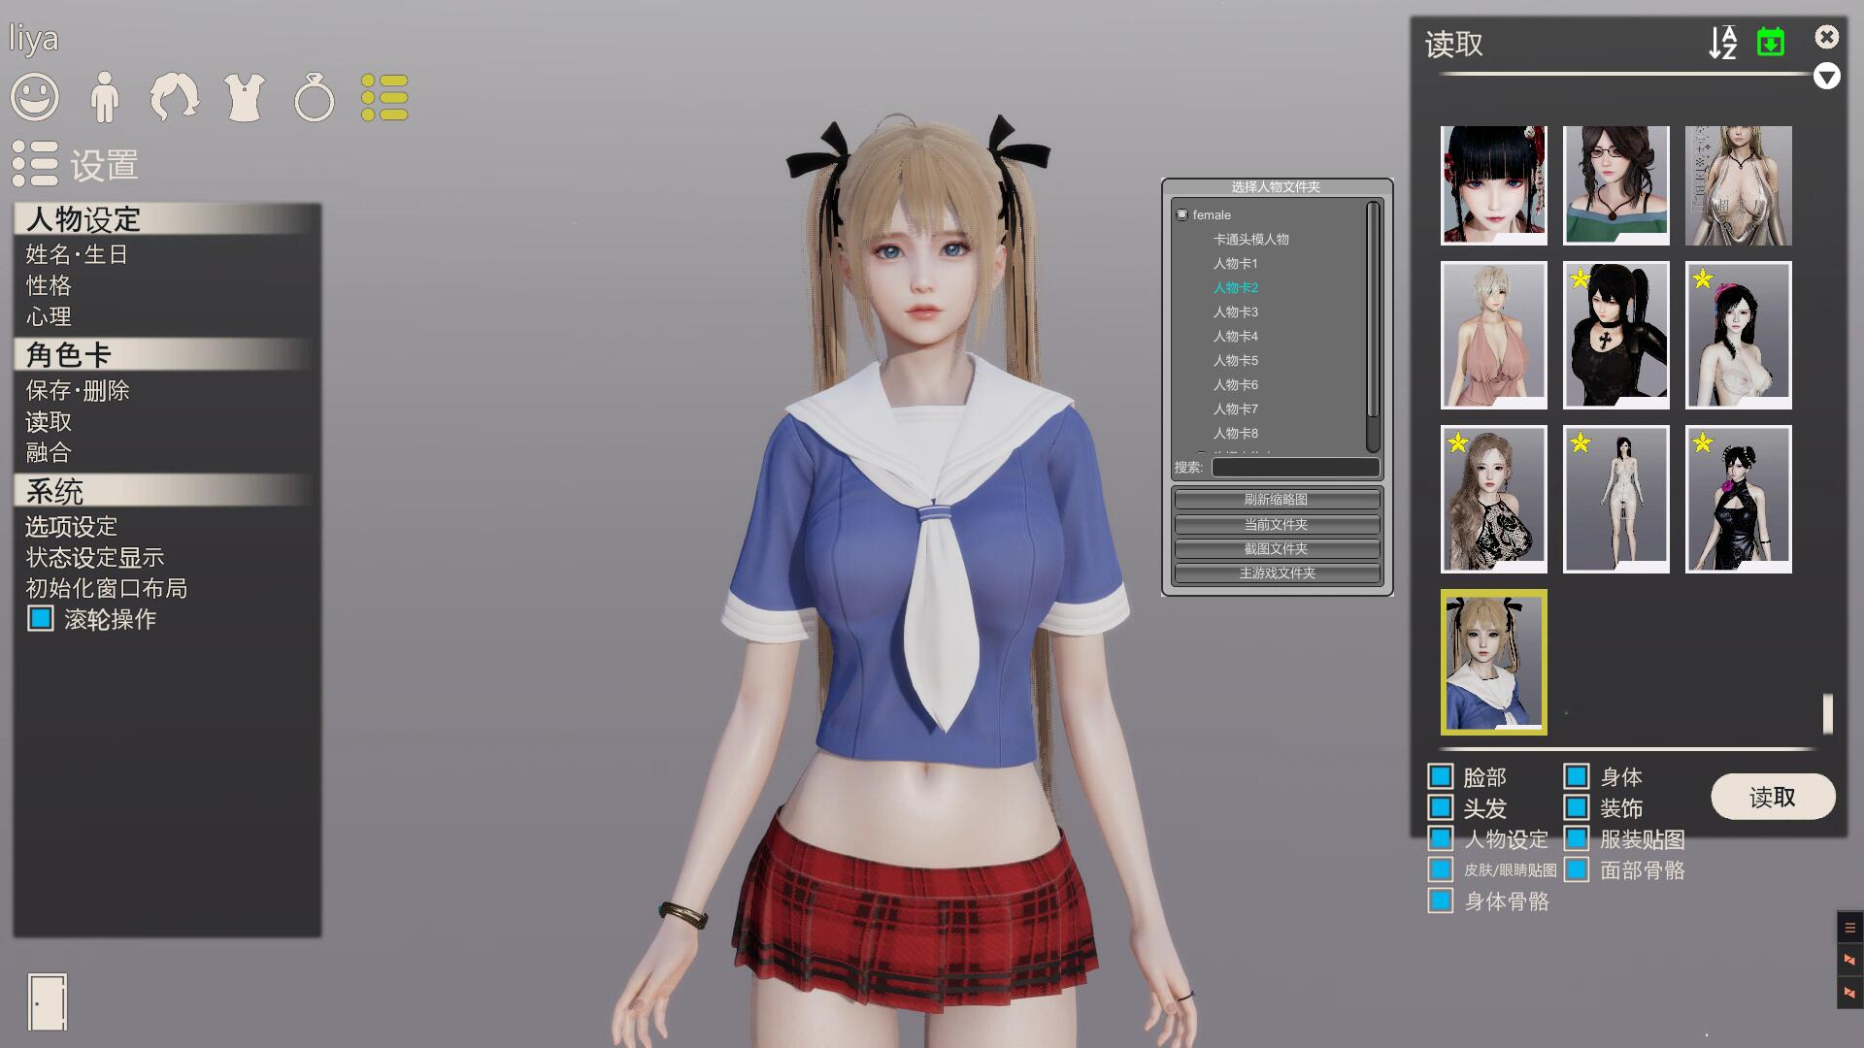Viewport: 1864px width, 1048px height.
Task: Expand the round dropdown arrow in 读取 panel
Action: (x=1826, y=77)
